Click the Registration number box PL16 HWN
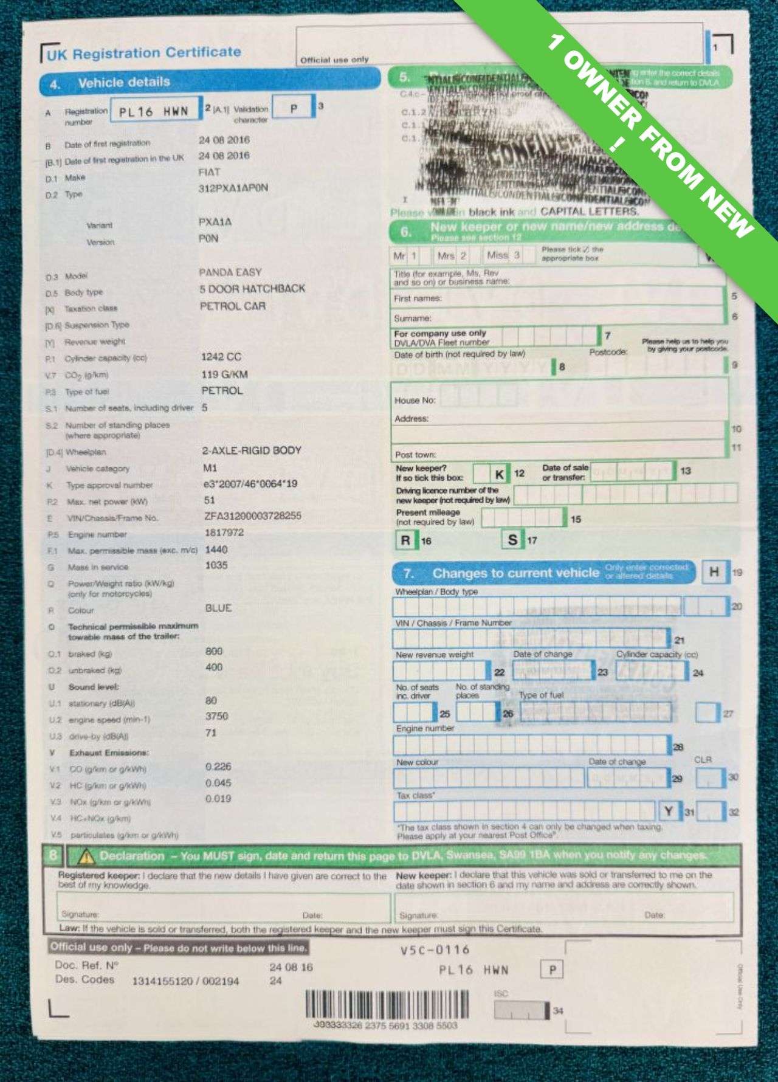Viewport: 778px width, 1082px height. [154, 112]
